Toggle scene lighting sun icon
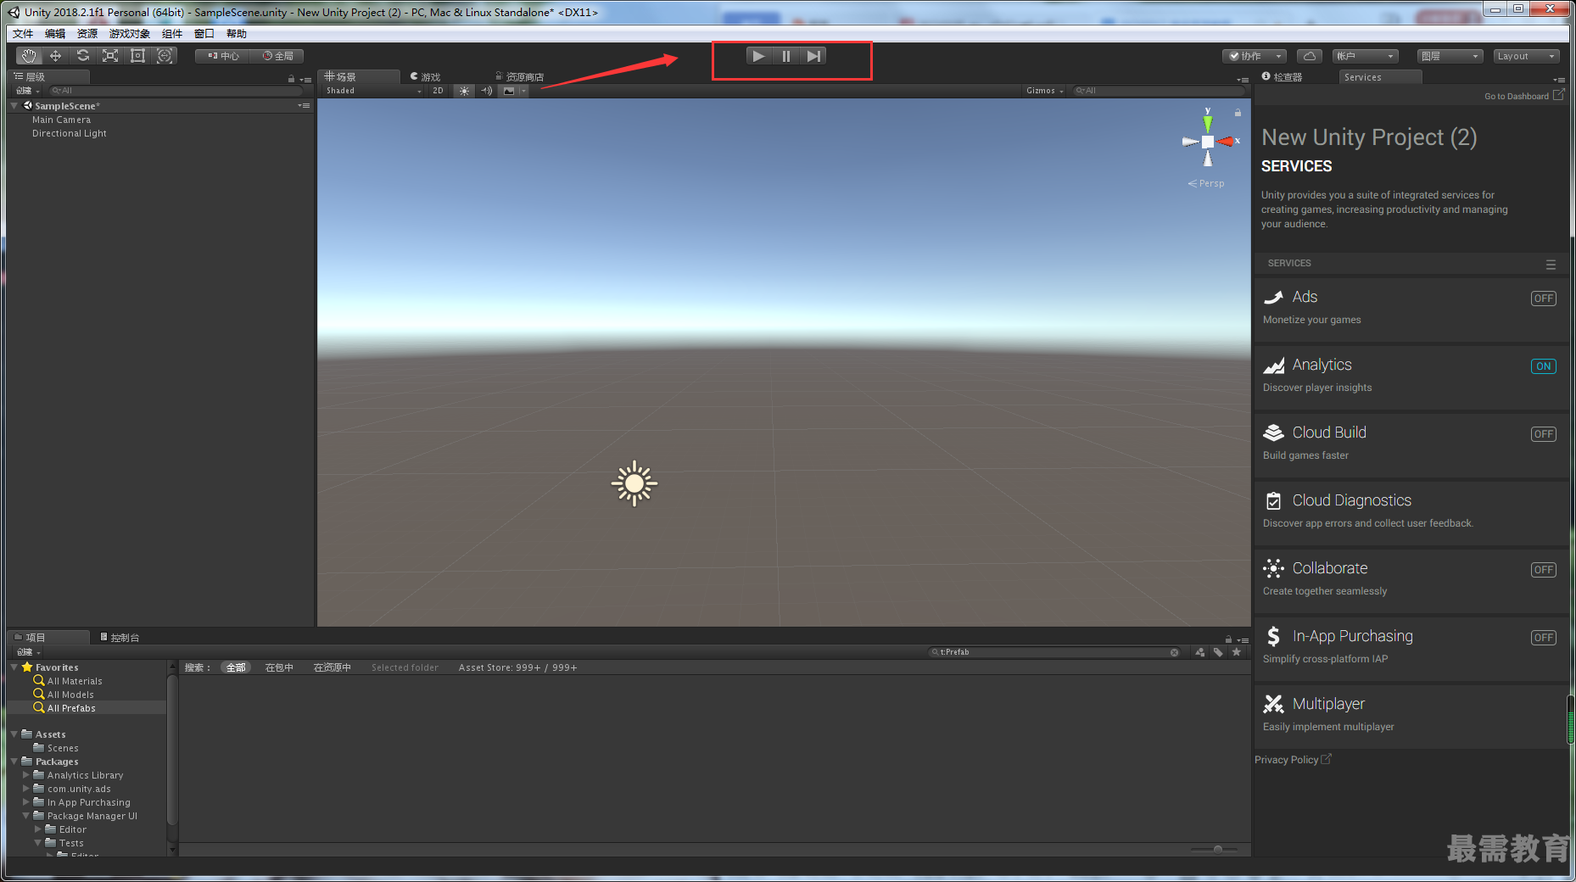This screenshot has width=1576, height=882. 464,91
